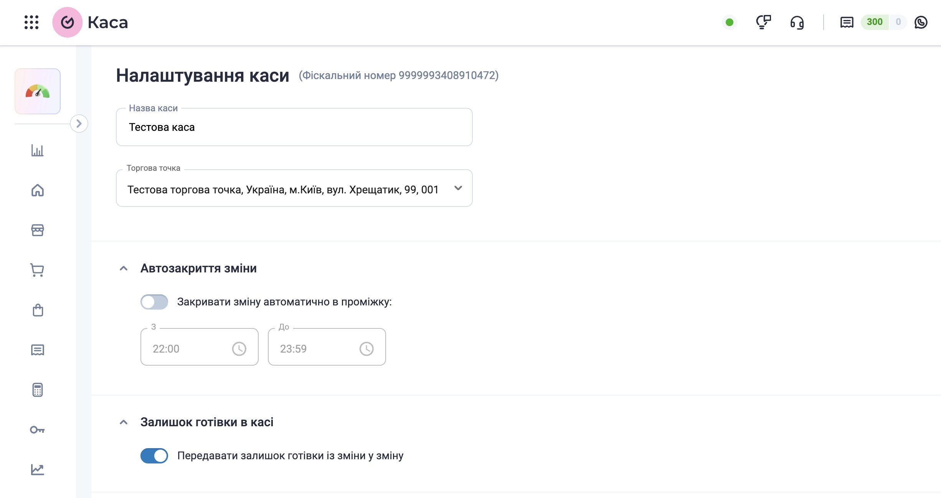This screenshot has width=941, height=498.
Task: Click the dashboard gauge tile
Action: coord(38,91)
